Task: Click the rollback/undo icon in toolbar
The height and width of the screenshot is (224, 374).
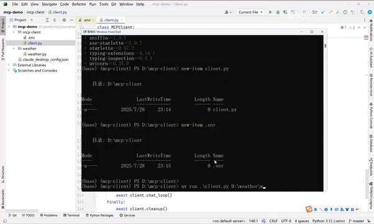Action: [352, 12]
